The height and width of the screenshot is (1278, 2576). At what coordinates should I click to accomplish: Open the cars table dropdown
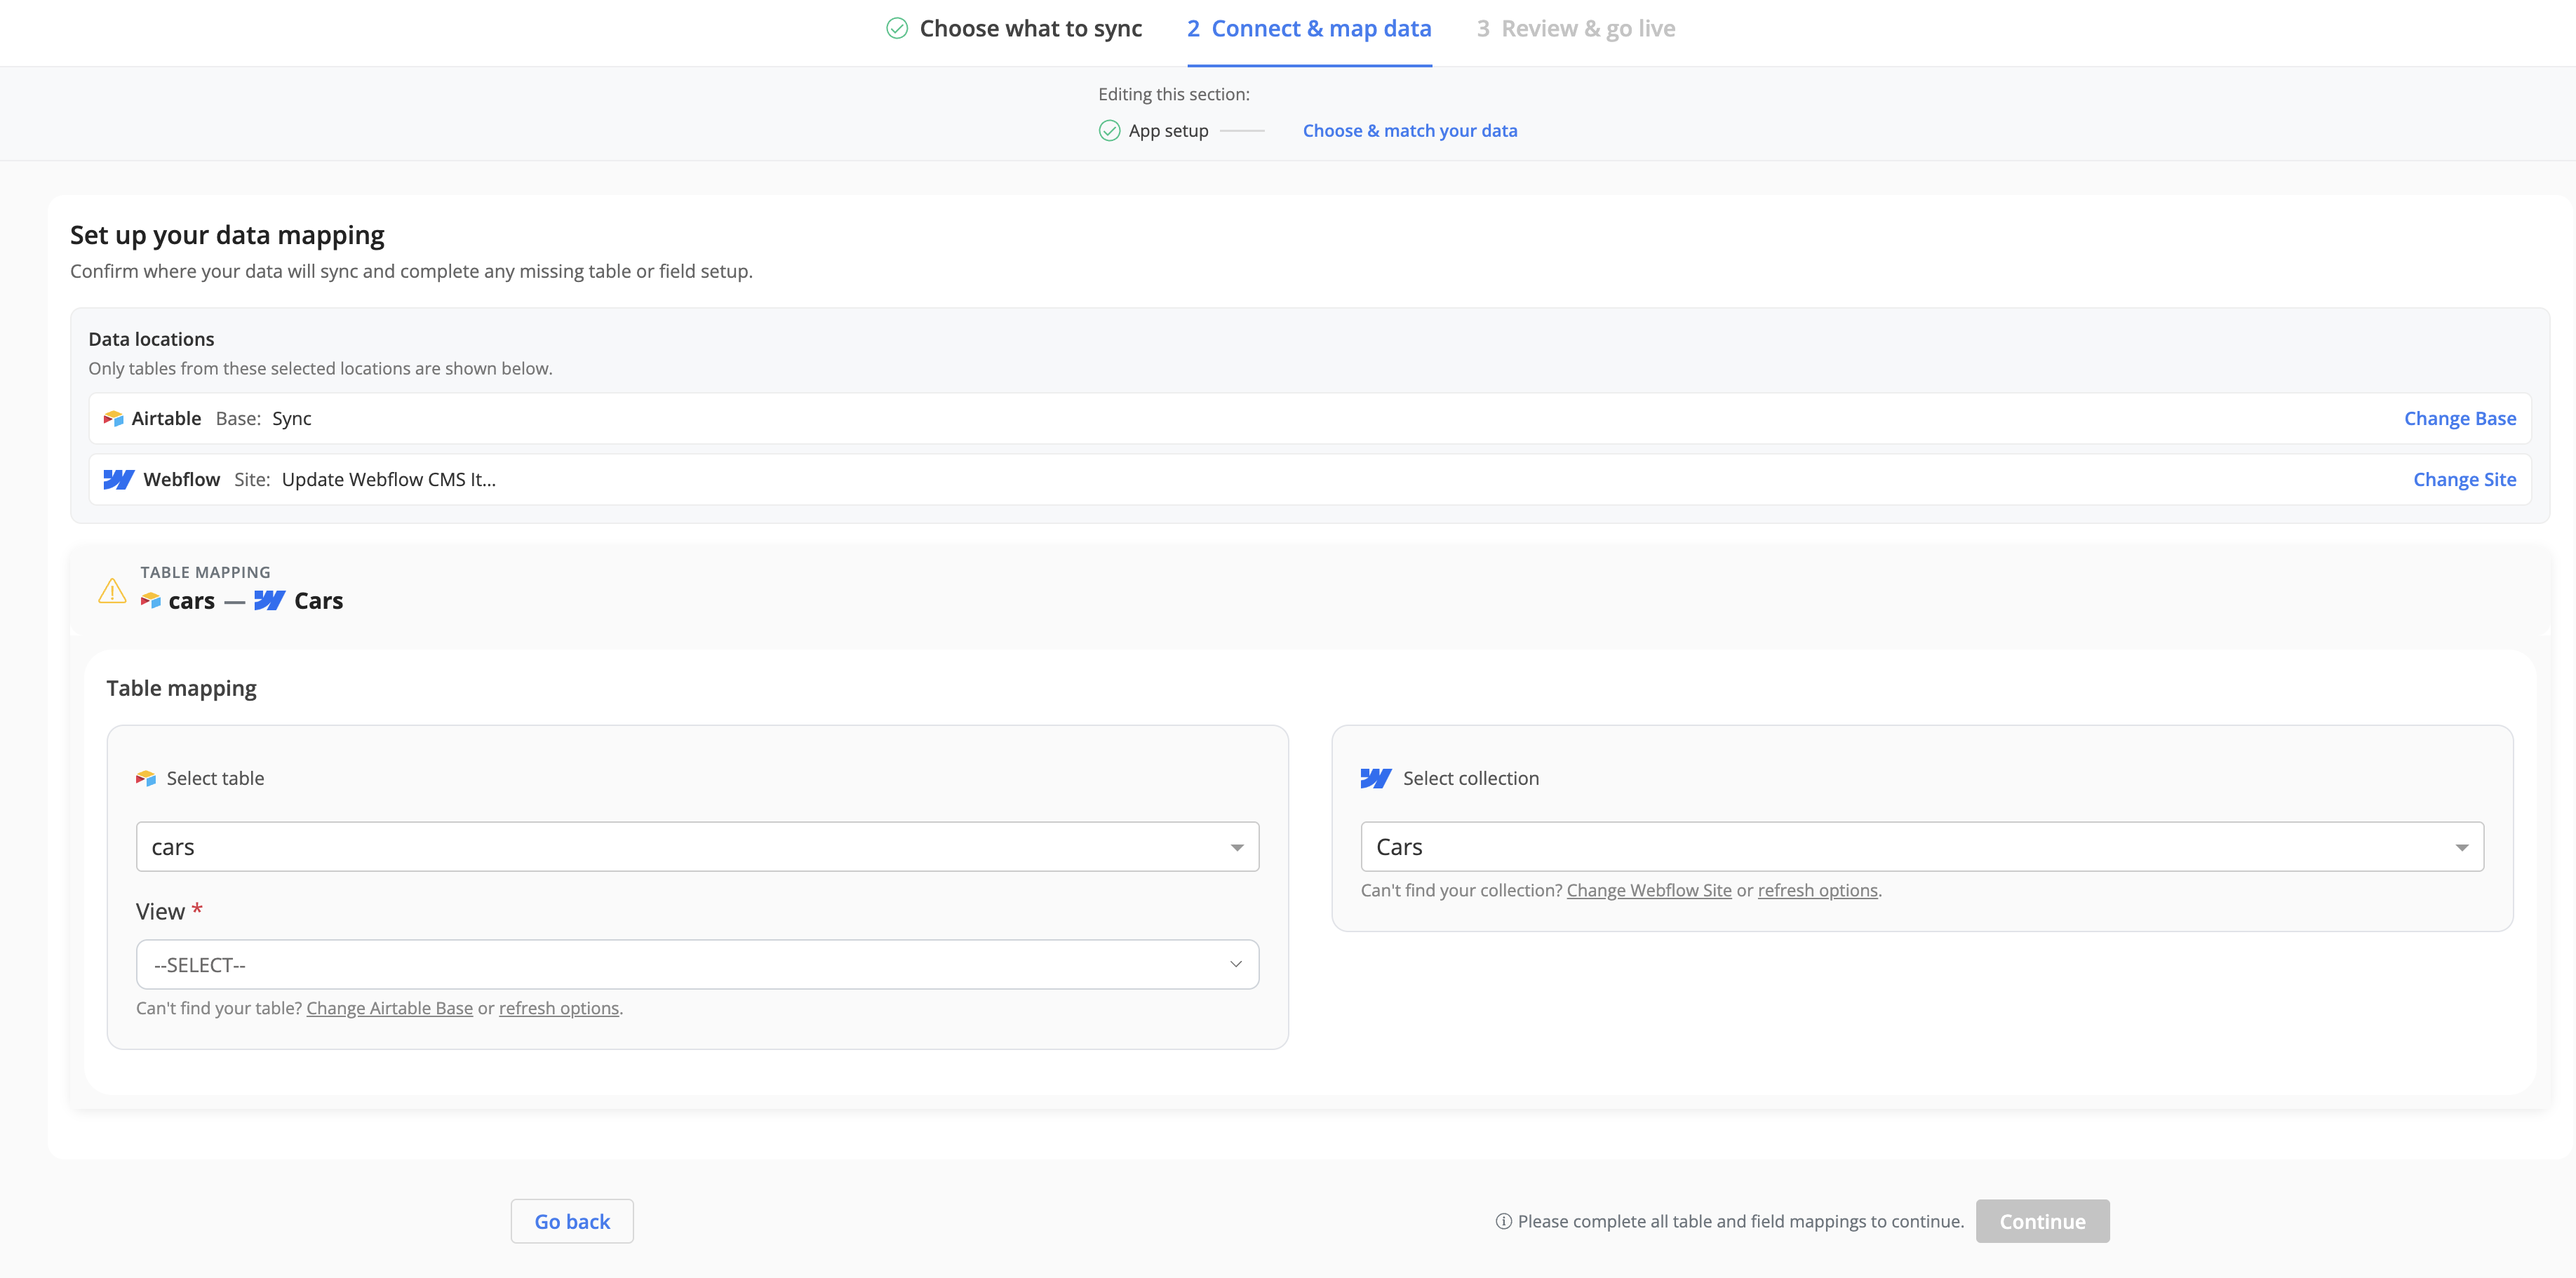click(x=697, y=847)
